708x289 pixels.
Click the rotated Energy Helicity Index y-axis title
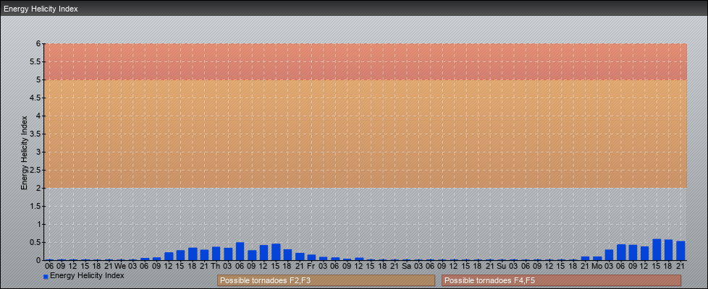(x=24, y=152)
